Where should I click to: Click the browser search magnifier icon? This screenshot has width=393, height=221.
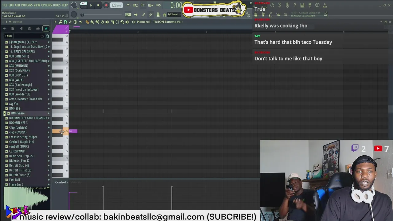pyautogui.click(x=47, y=36)
